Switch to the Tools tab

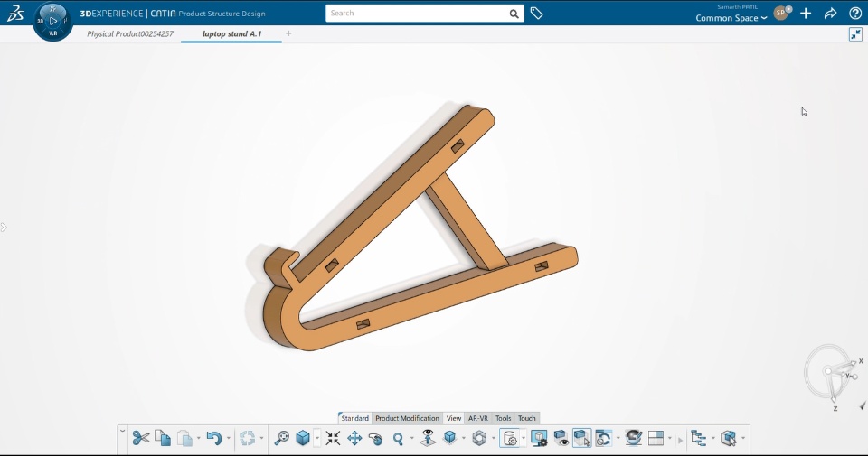(x=504, y=418)
